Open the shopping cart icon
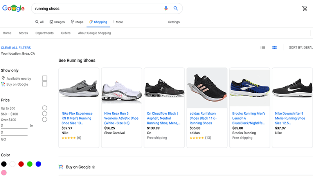Viewport: 313px width, 176px height. [x=305, y=9]
